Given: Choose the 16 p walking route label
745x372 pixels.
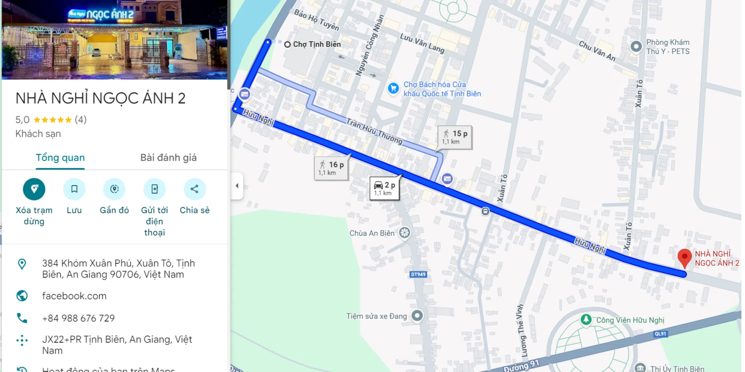Looking at the screenshot, I should (331, 168).
